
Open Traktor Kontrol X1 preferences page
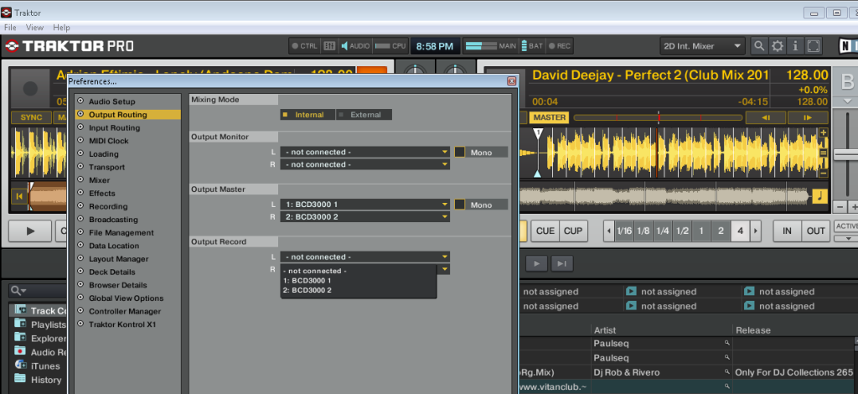coord(122,324)
